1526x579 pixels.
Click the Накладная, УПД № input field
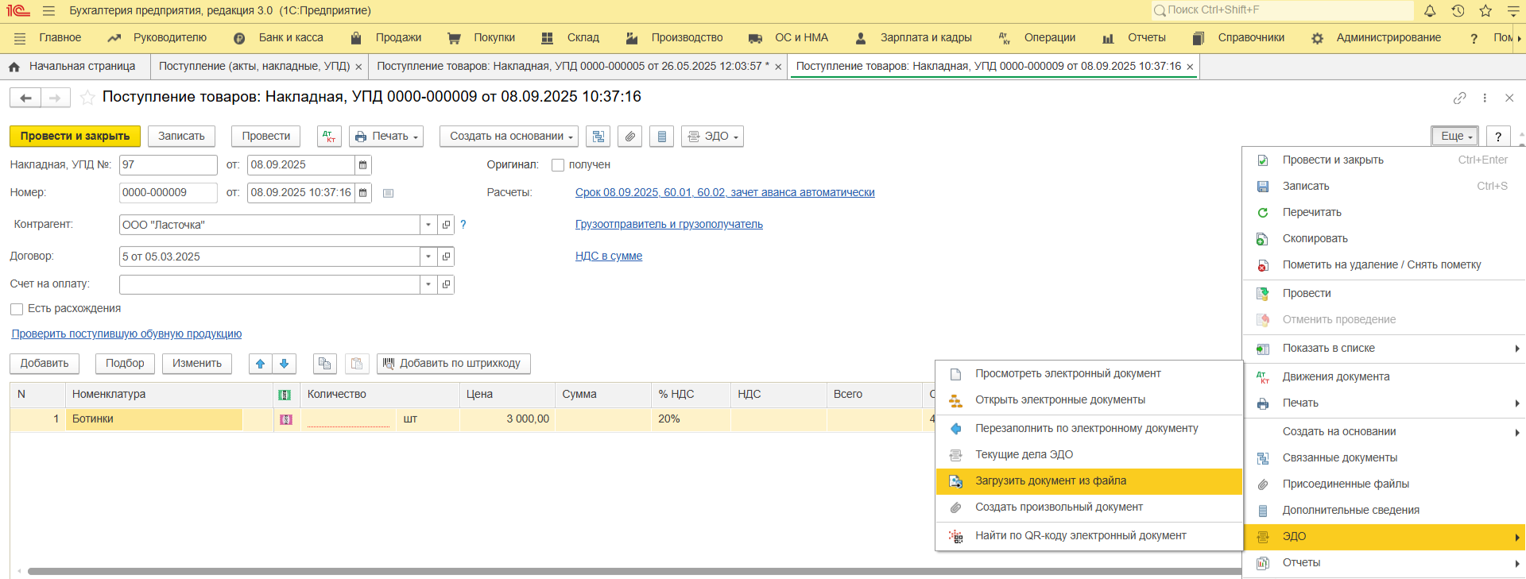(168, 165)
